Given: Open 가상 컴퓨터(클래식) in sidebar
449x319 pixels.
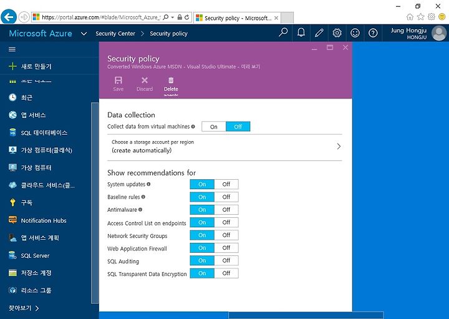Looking at the screenshot, I should click(x=41, y=150).
